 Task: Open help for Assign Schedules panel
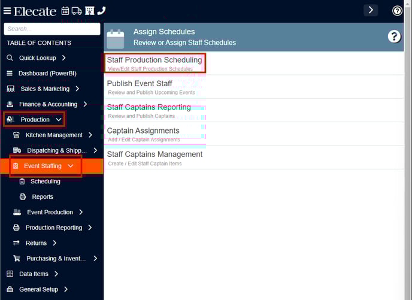[x=394, y=37]
